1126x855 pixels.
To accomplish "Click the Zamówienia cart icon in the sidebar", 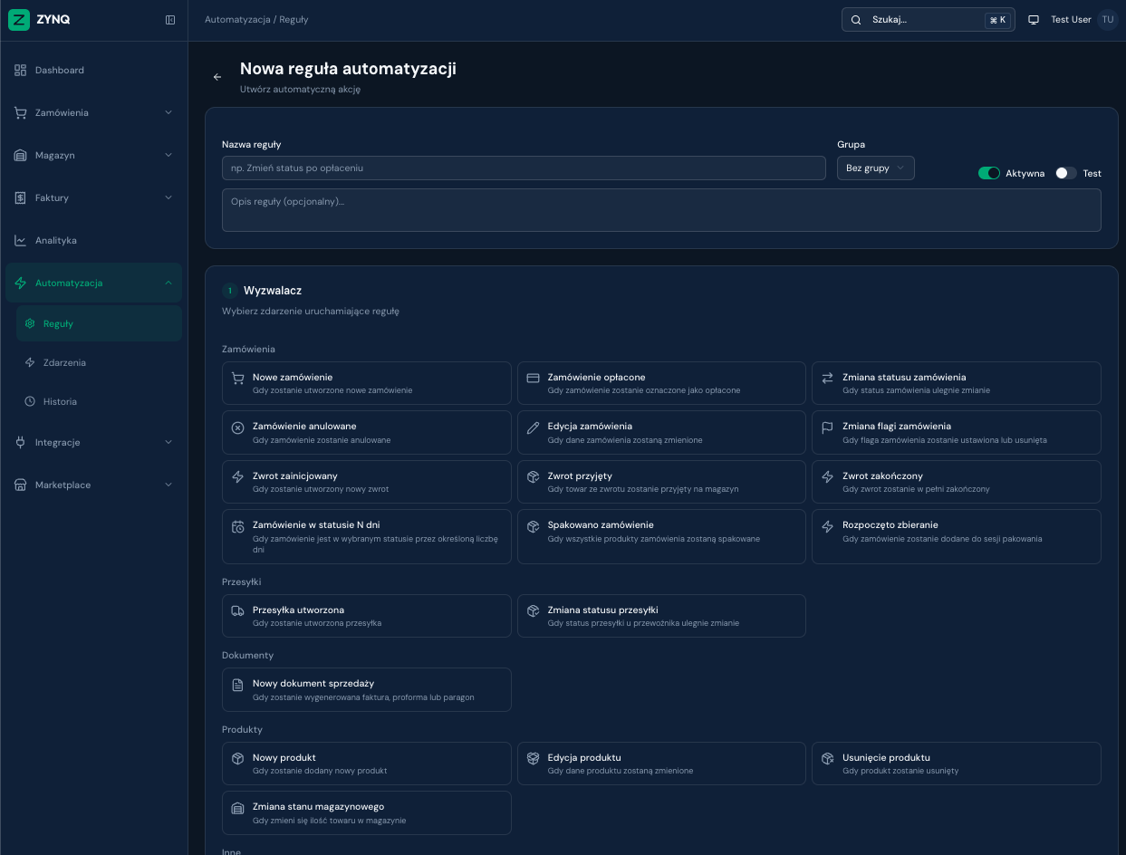I will click(21, 112).
